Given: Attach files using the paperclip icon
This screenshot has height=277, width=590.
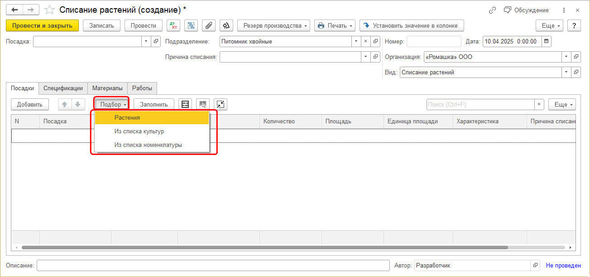Looking at the screenshot, I should tap(208, 26).
